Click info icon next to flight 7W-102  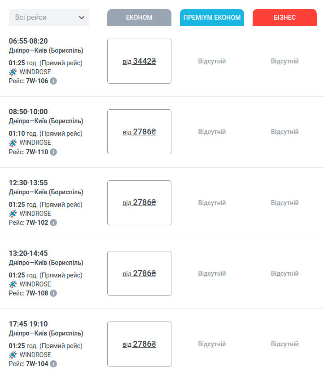click(53, 223)
